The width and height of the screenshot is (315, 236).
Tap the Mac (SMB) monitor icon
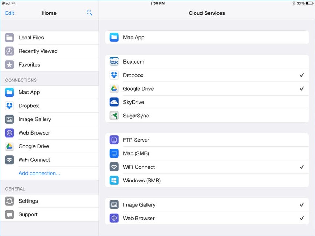(x=114, y=153)
